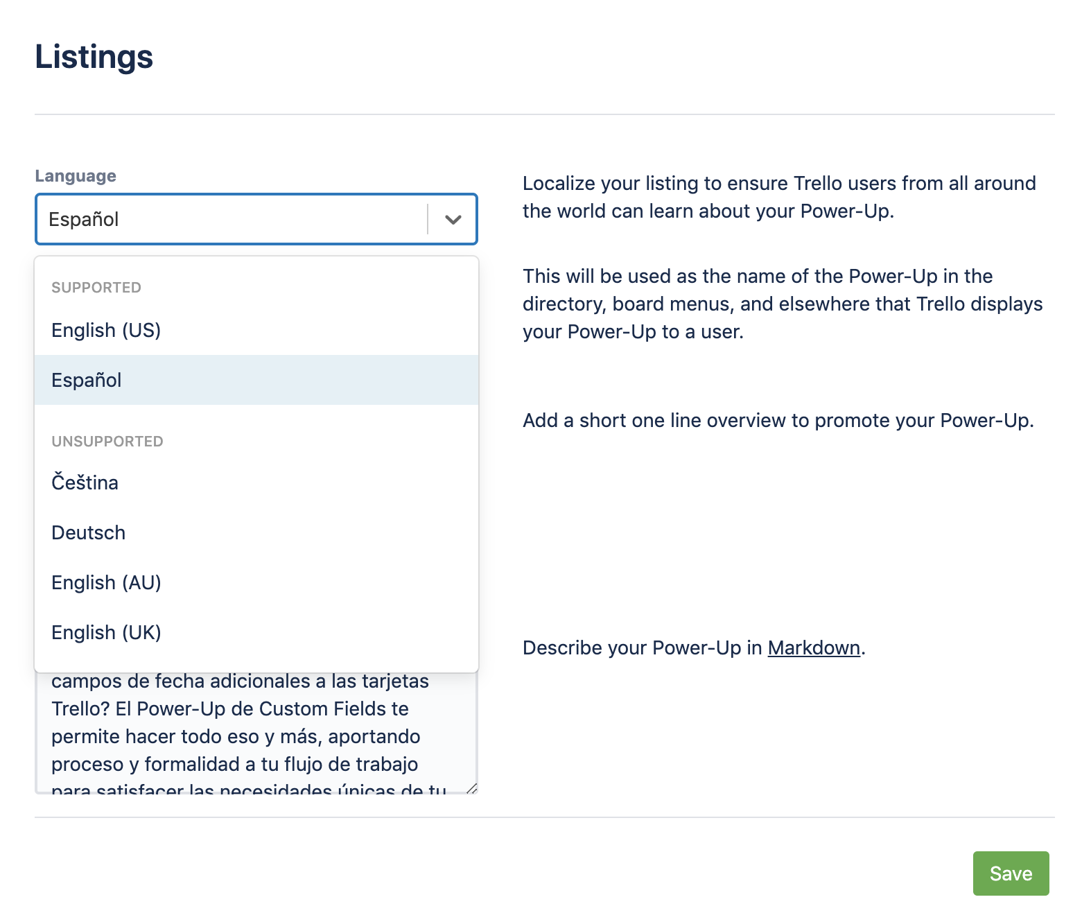Click the green Save button

(1011, 873)
